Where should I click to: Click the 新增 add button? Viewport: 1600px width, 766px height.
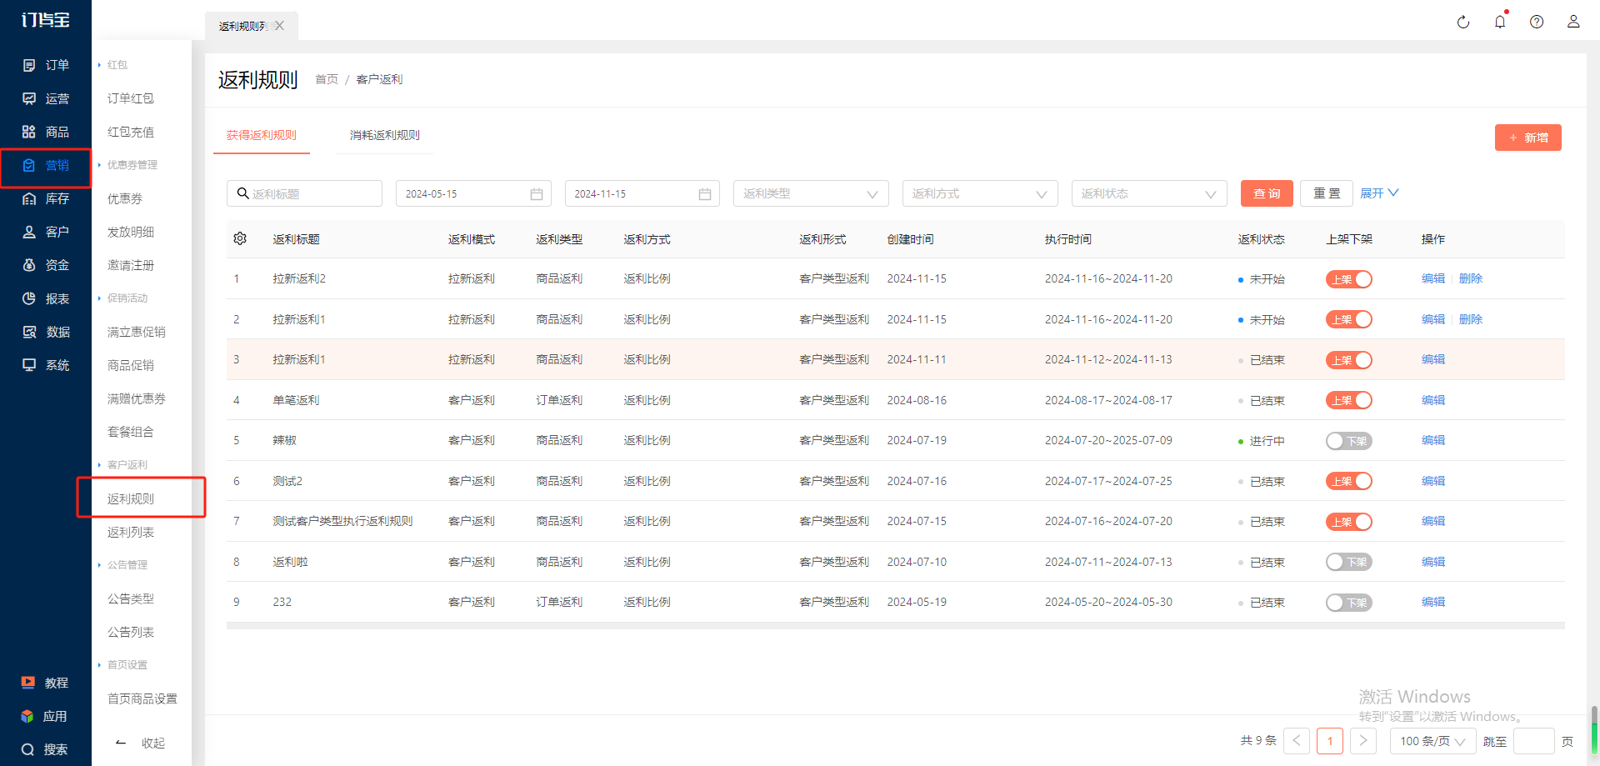click(1527, 138)
